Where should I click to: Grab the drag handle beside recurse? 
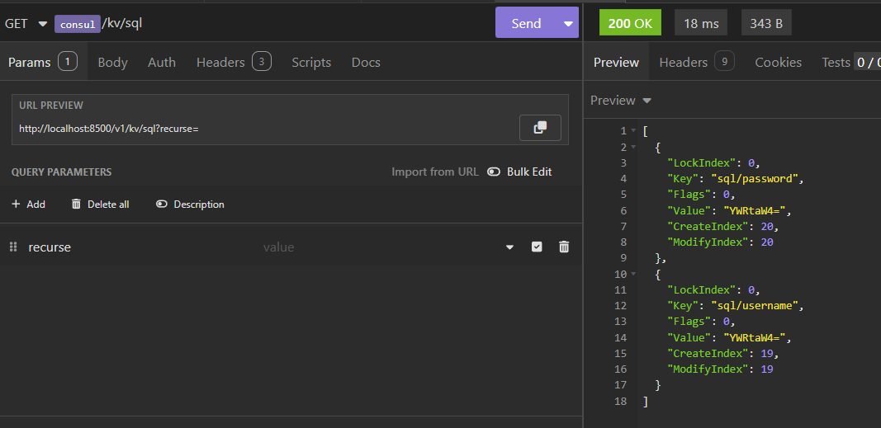(x=13, y=247)
